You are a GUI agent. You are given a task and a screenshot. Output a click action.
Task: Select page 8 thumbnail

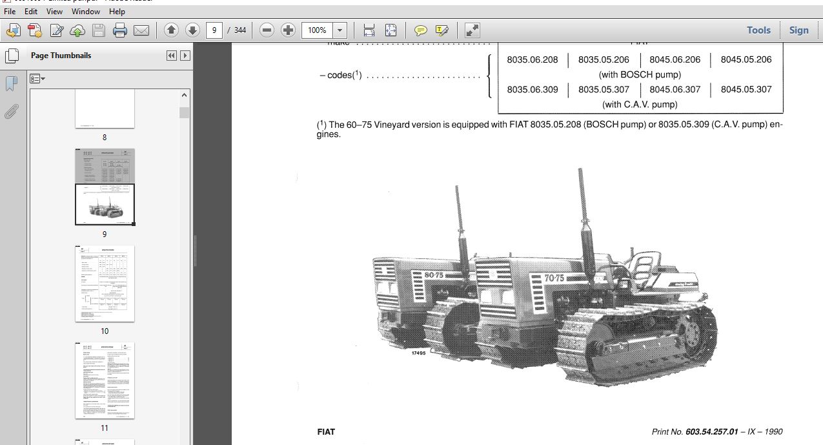click(x=105, y=109)
